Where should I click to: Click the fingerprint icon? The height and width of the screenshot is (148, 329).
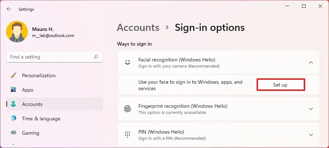click(128, 109)
